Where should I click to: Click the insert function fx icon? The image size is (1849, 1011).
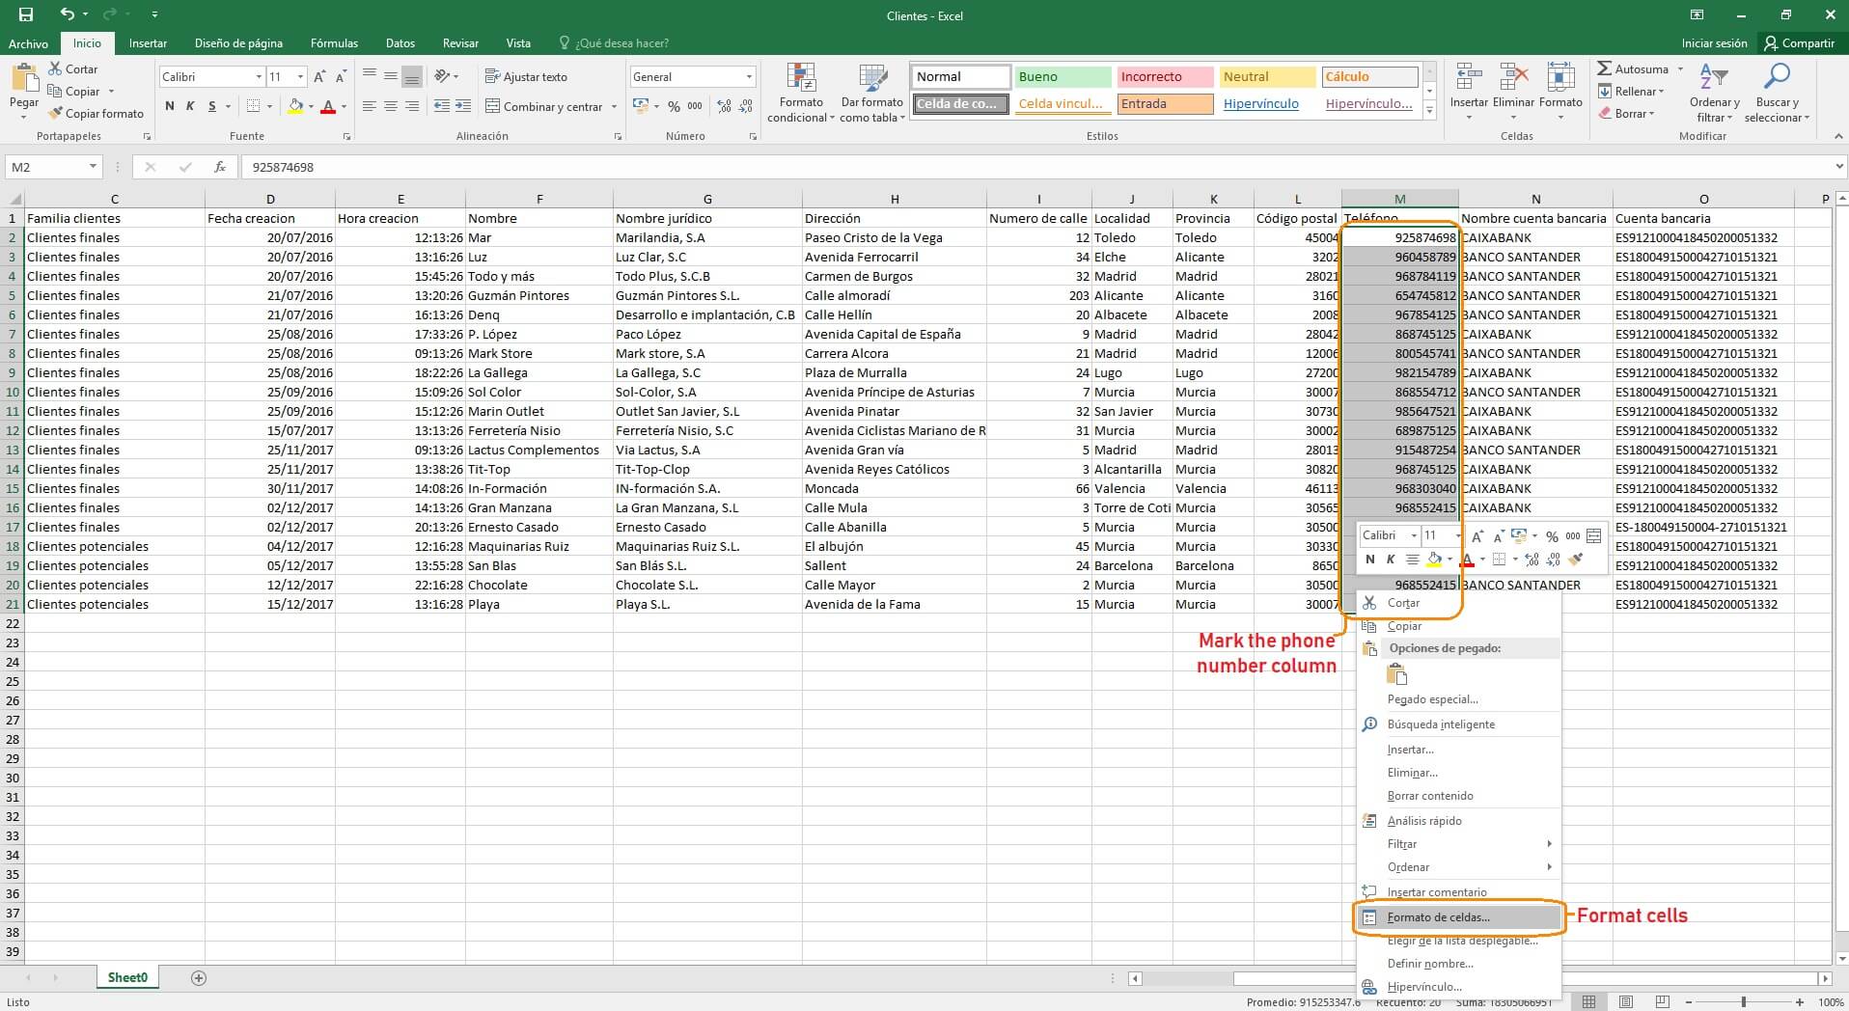click(220, 167)
